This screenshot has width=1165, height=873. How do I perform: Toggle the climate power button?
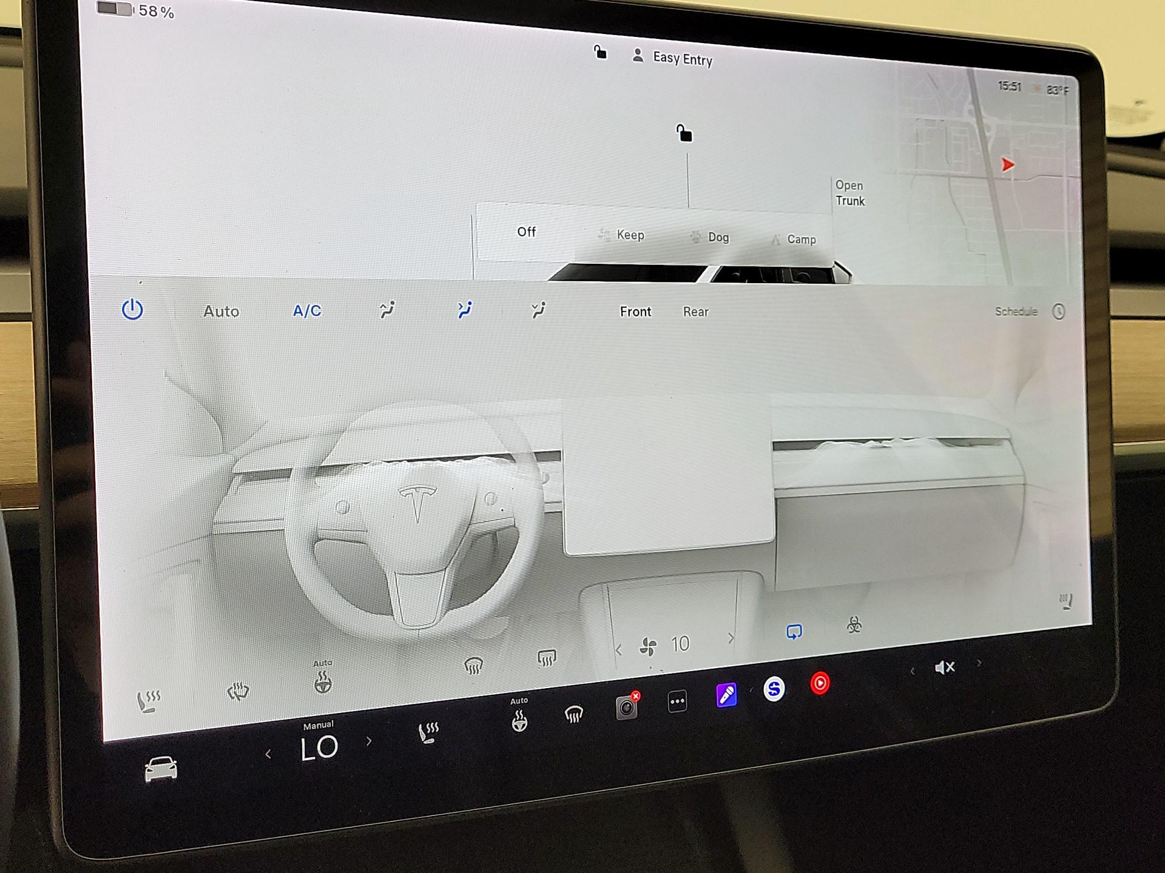point(132,309)
